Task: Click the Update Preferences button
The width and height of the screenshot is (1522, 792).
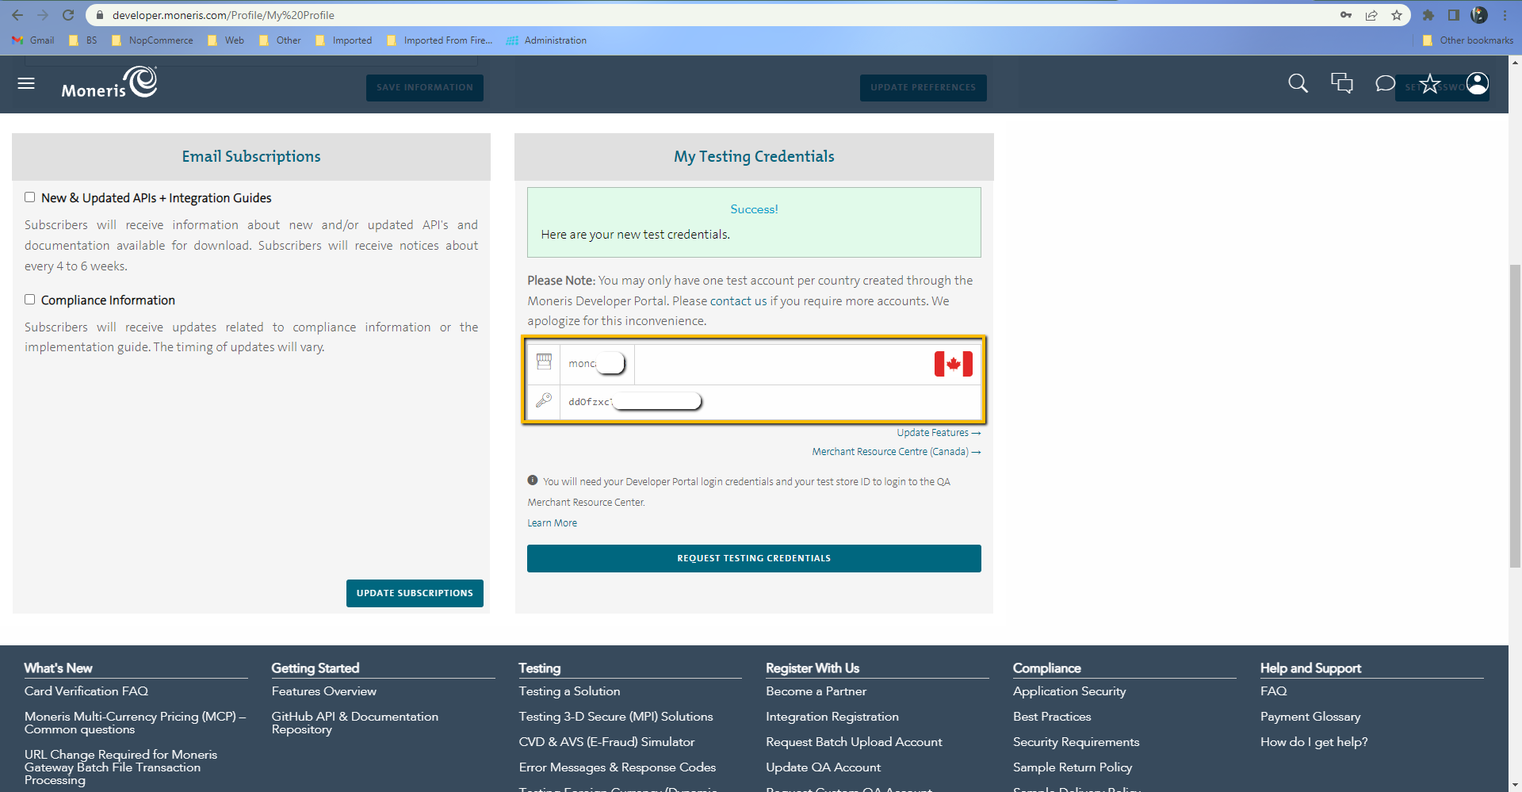Action: pos(924,87)
